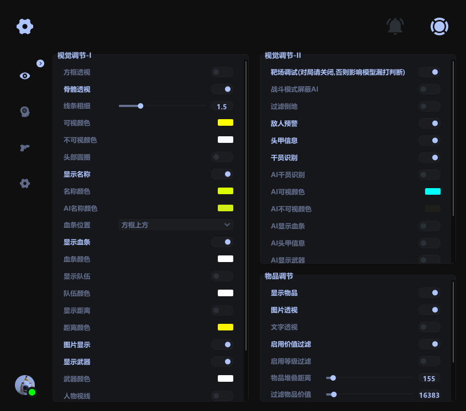
Task: Open the yellow 可视颜色 color swatch
Action: tap(225, 122)
